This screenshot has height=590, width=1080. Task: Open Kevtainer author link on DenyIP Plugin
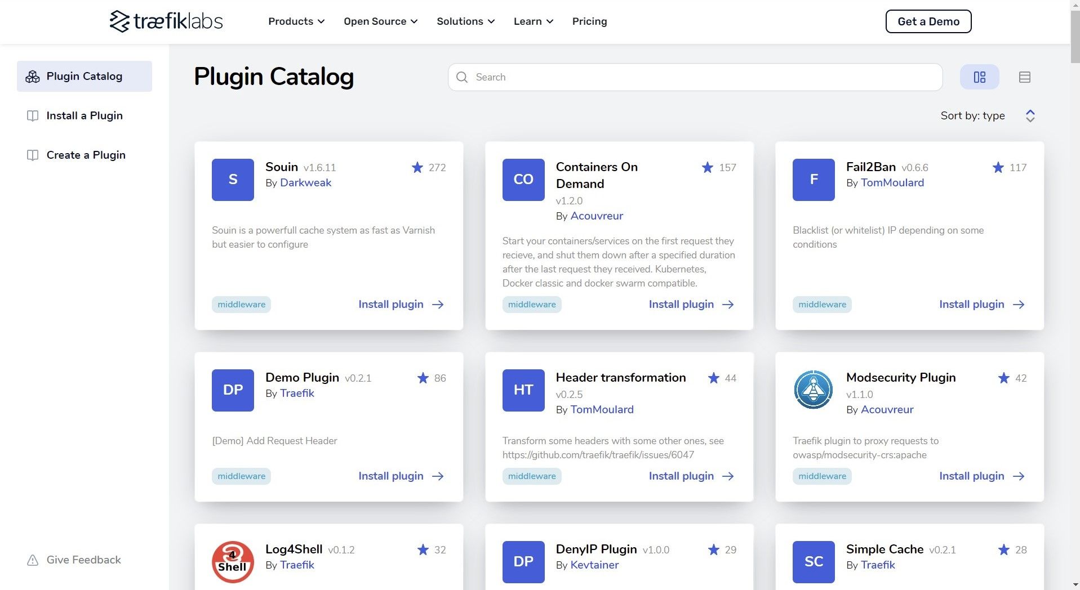pos(594,565)
